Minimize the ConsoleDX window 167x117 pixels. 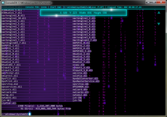coord(148,2)
